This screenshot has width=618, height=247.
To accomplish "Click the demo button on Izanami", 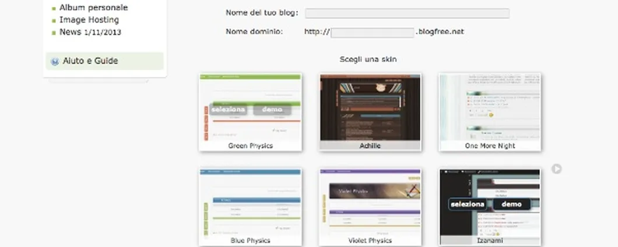I will [x=511, y=204].
